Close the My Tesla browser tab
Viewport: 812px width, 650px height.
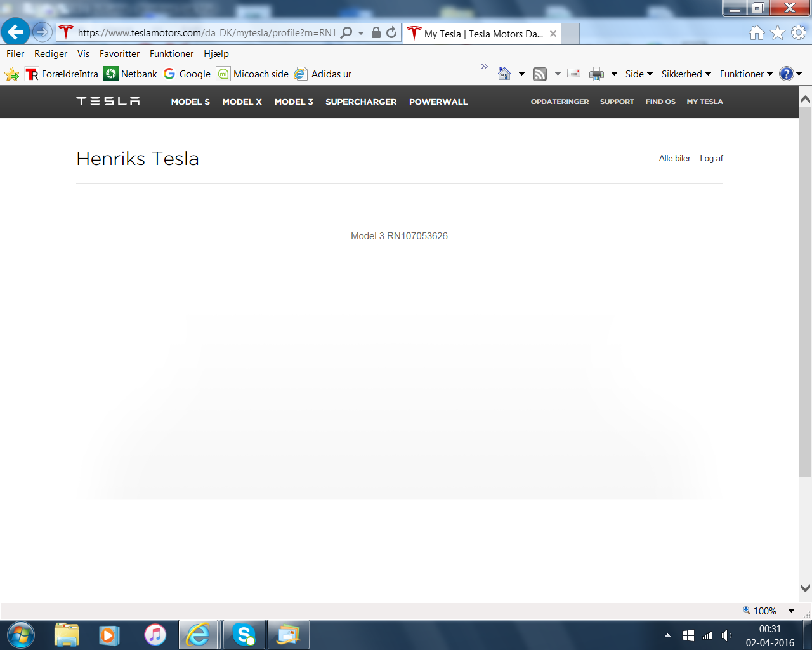point(553,34)
